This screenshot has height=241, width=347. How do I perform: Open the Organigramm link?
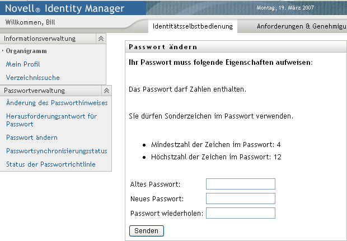pos(26,51)
